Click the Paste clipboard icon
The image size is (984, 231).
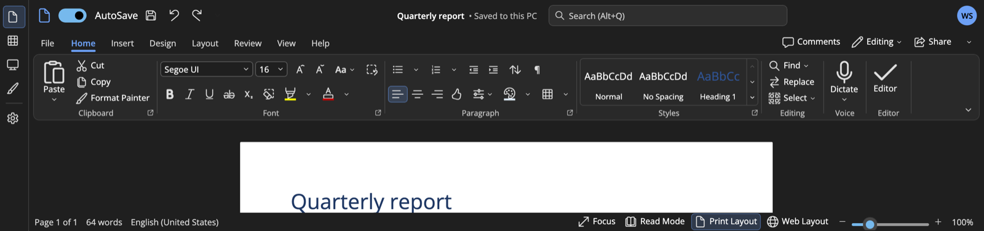(54, 72)
